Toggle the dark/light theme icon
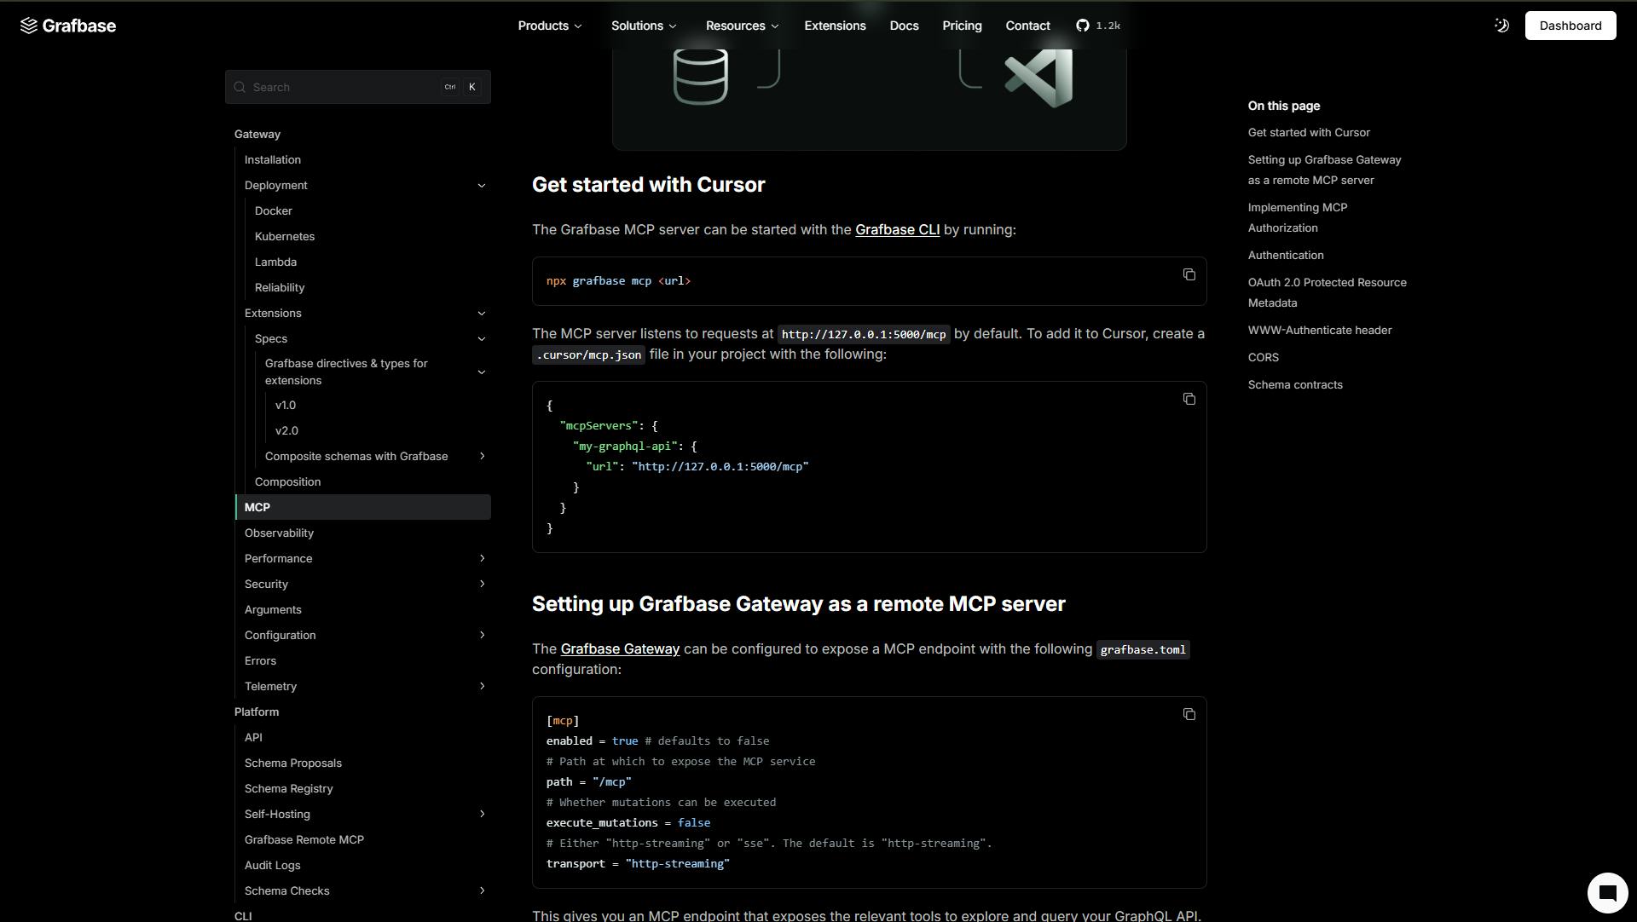 (1501, 26)
